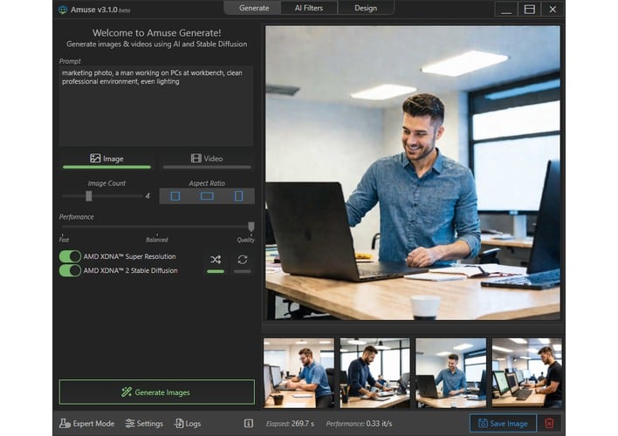This screenshot has width=618, height=436.
Task: Open Expert Mode
Action: click(x=86, y=424)
